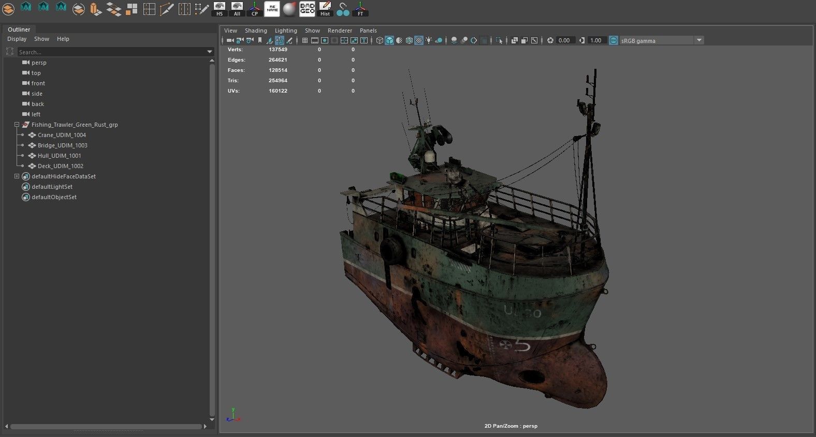Toggle use all lights bulb icon
This screenshot has width=816, height=437.
click(429, 40)
